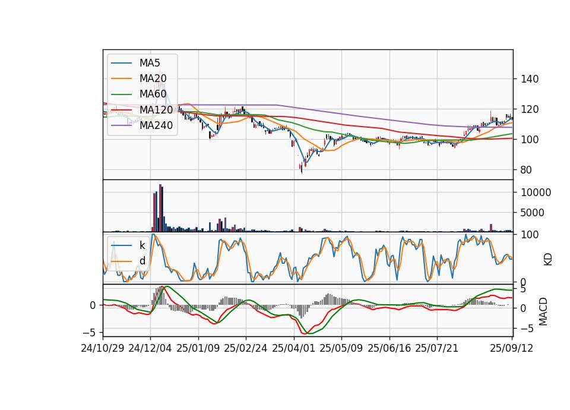The width and height of the screenshot is (570, 410).
Task: Click the MA60 legend label
Action: point(153,94)
